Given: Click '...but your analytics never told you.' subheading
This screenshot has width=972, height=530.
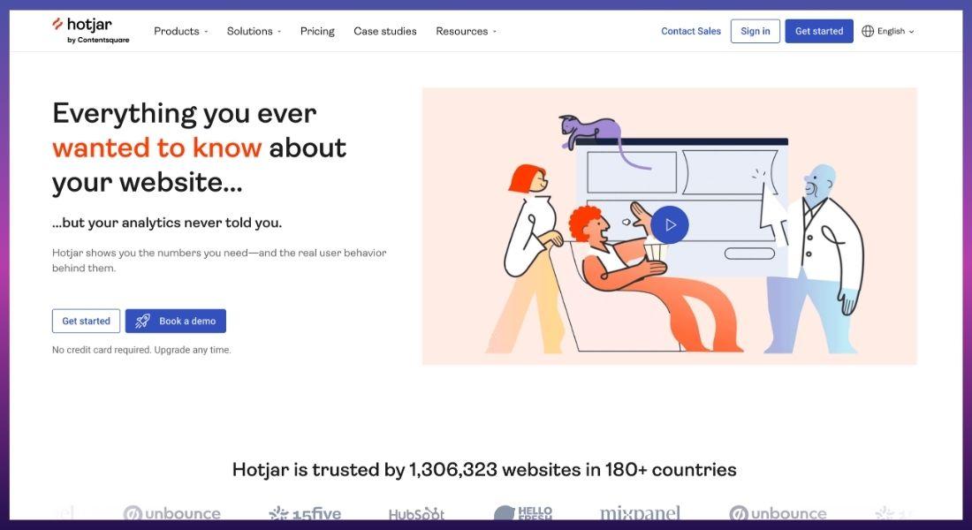Looking at the screenshot, I should [x=167, y=223].
